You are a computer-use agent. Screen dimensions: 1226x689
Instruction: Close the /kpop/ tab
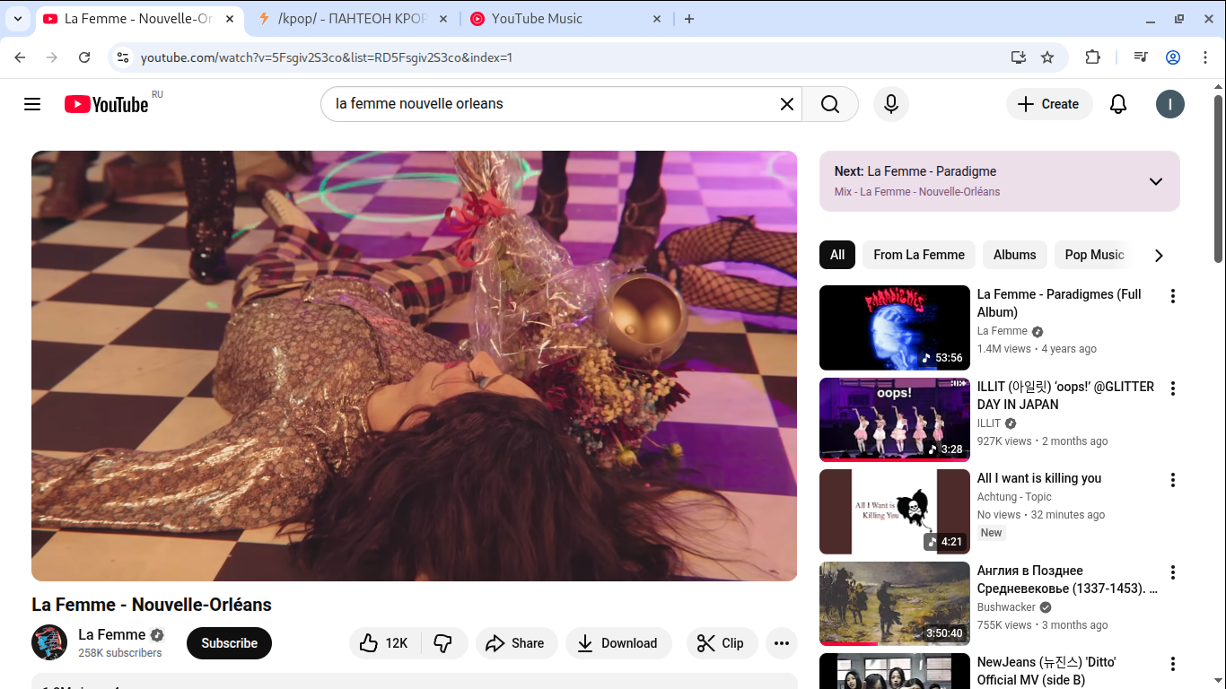tap(444, 19)
